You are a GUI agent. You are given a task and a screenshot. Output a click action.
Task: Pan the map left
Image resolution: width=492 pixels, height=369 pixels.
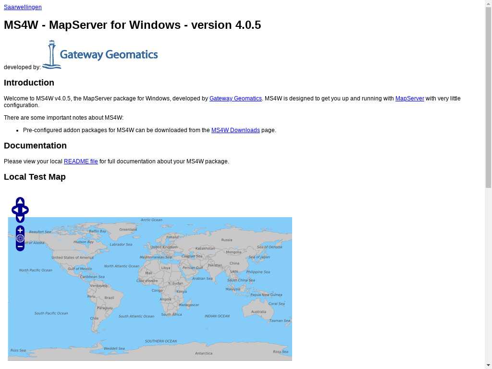tap(16, 210)
